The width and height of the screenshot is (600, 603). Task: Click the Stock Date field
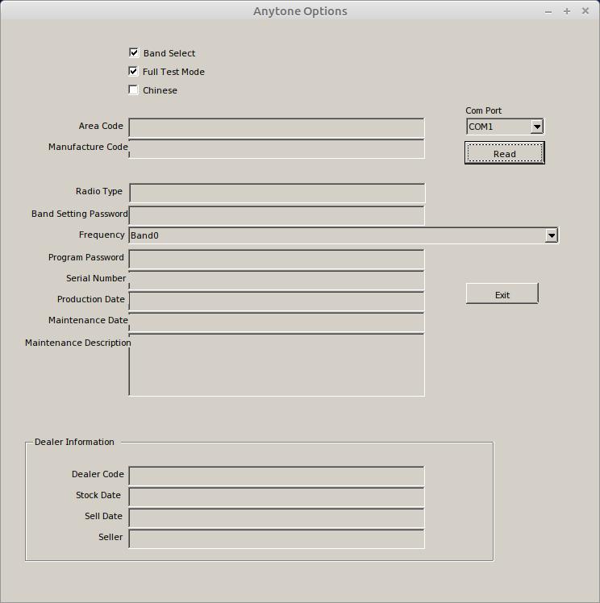277,497
